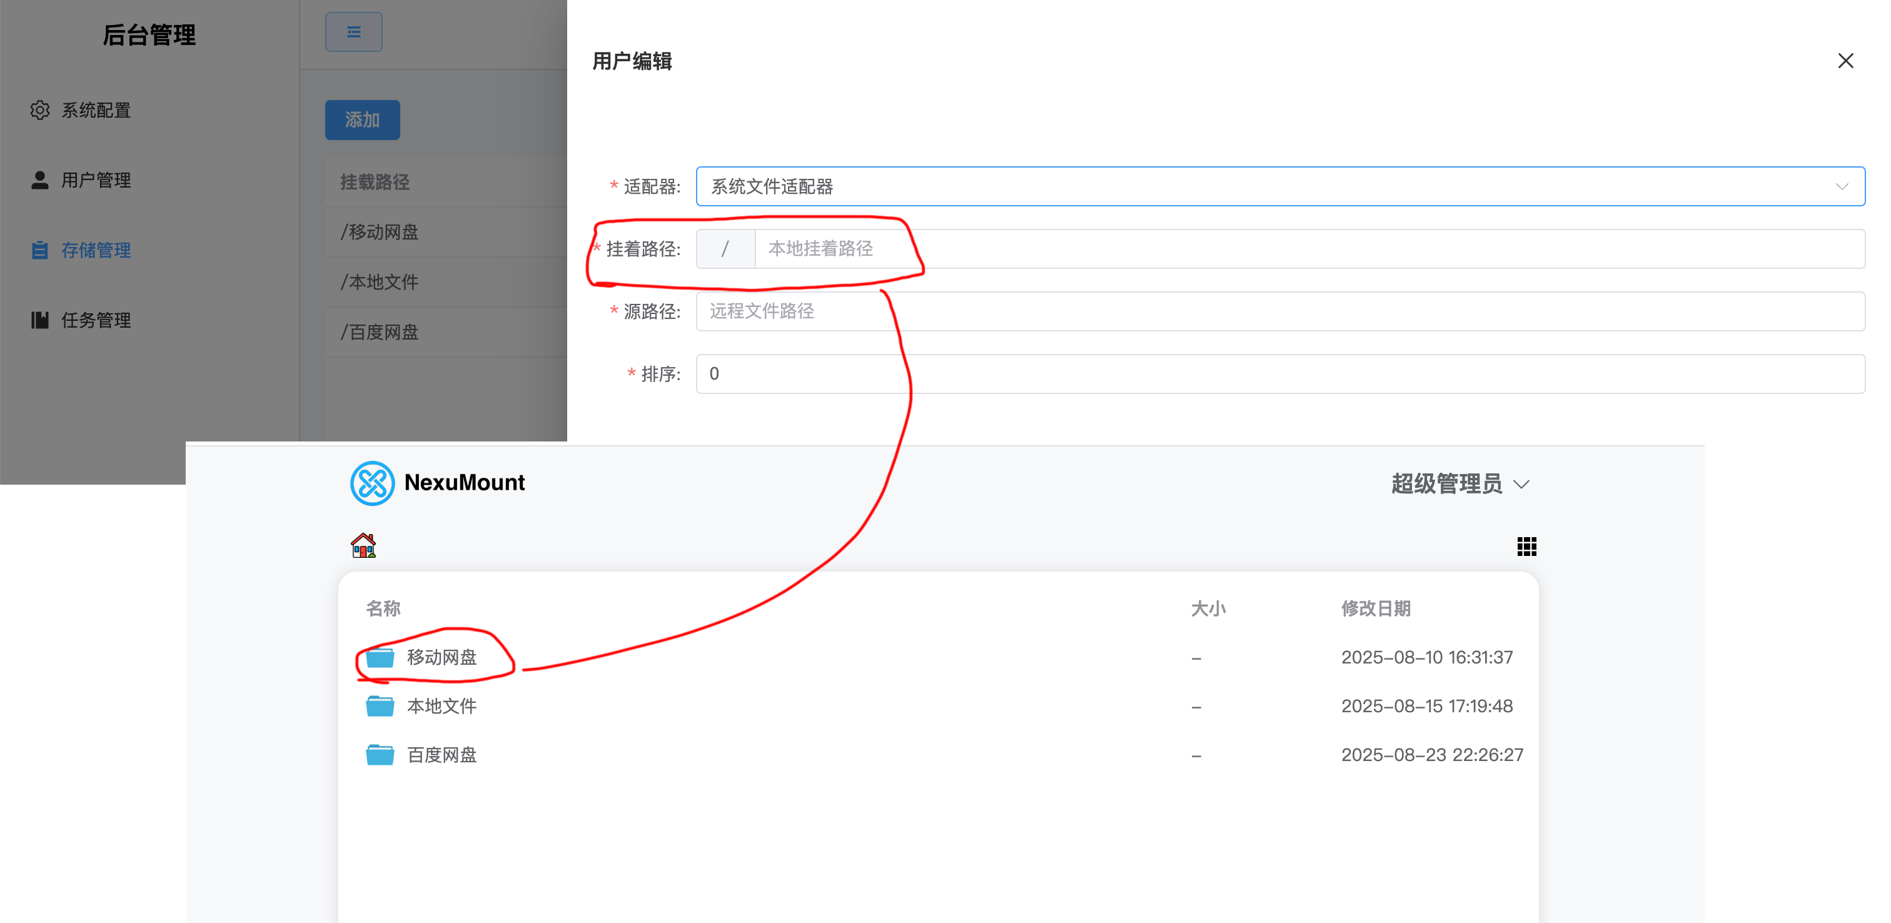Click the 添加 button
The image size is (1891, 923).
click(x=363, y=119)
